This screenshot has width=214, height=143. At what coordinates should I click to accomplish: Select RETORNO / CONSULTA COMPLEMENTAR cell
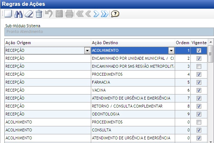point(133,106)
